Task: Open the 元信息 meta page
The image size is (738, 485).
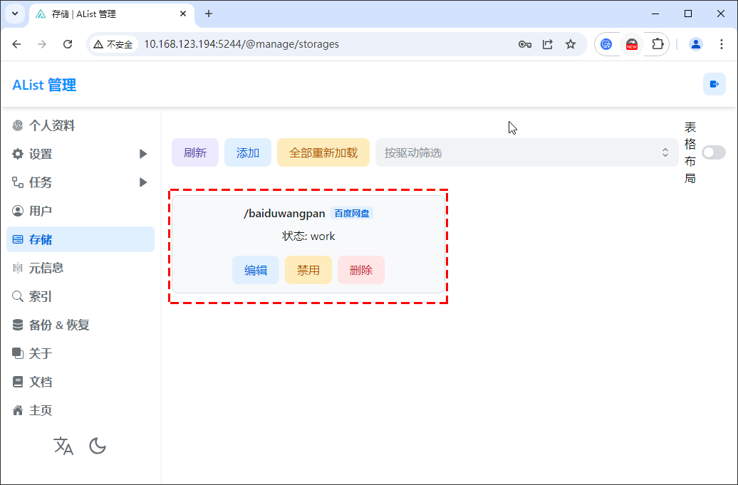Action: [x=80, y=268]
